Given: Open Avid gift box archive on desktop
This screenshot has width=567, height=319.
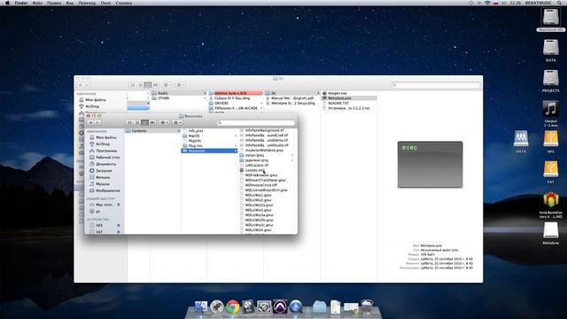Looking at the screenshot, I should tap(550, 199).
